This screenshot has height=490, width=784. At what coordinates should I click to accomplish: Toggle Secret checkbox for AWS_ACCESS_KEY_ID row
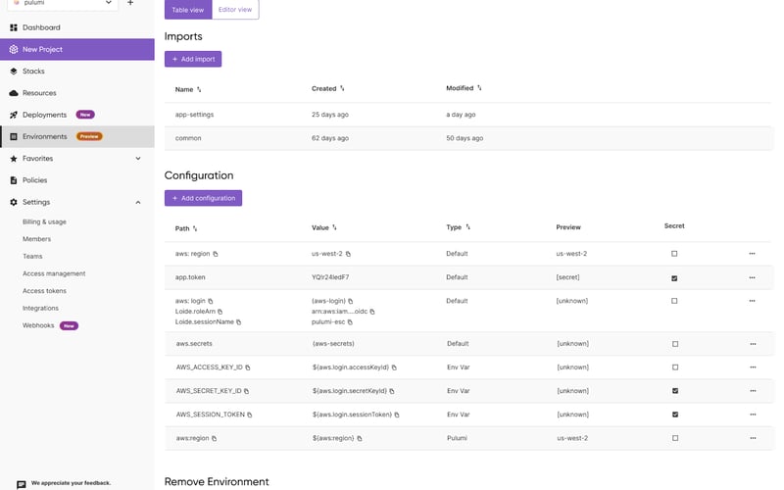(675, 367)
